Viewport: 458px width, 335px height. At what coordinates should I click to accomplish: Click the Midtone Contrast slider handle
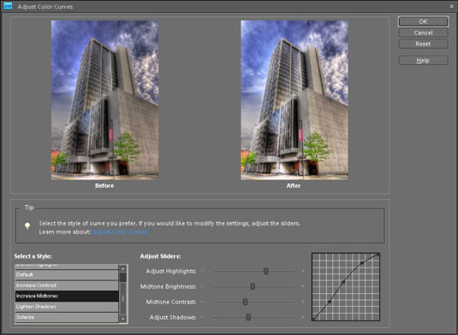[245, 302]
